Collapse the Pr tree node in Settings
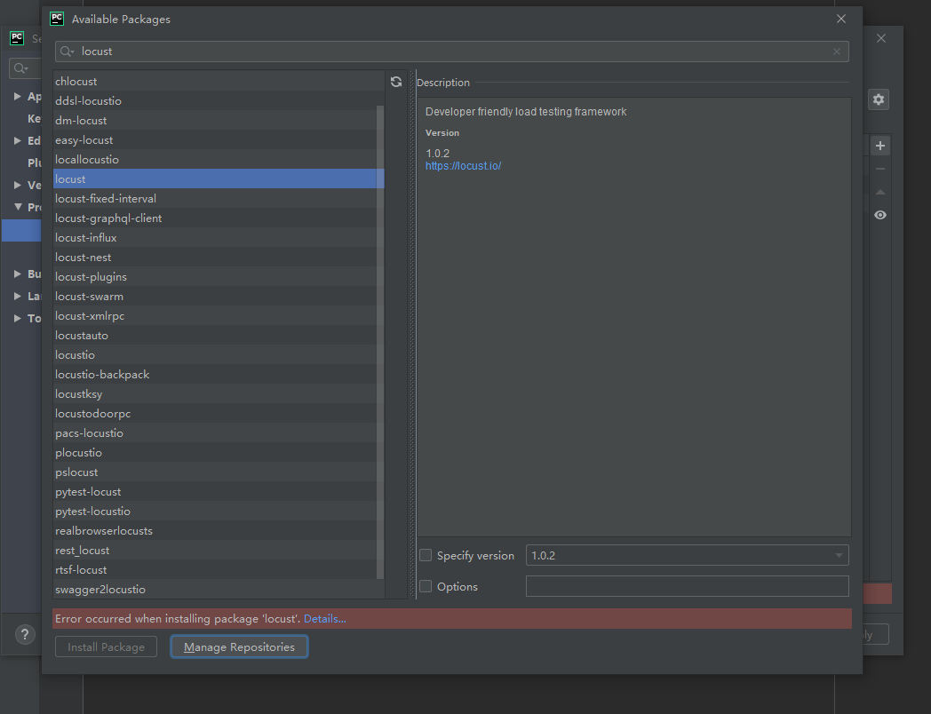Screen dimensions: 931x714 (18, 207)
